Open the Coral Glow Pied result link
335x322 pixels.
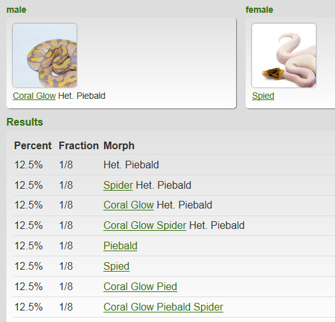[140, 286]
